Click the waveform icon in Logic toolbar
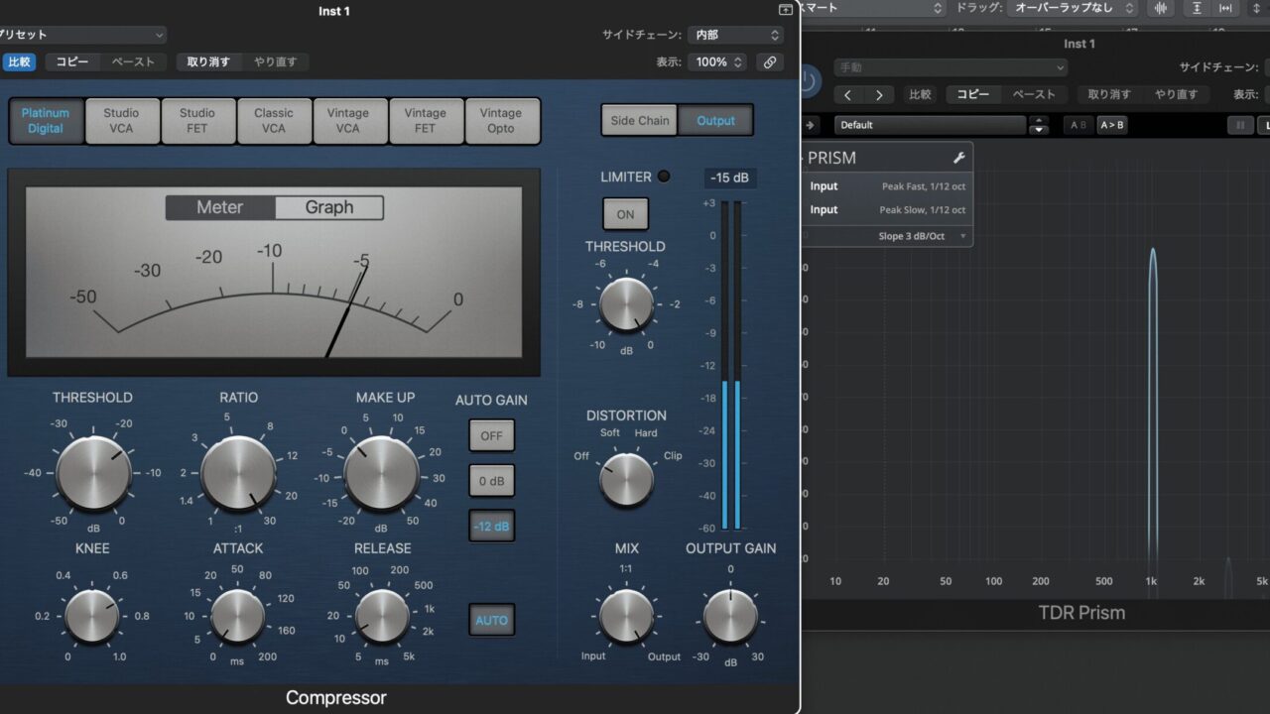Image resolution: width=1270 pixels, height=714 pixels. pyautogui.click(x=1160, y=8)
